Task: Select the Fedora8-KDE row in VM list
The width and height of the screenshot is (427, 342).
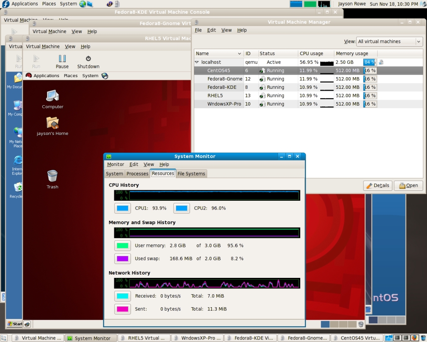Action: coord(308,88)
